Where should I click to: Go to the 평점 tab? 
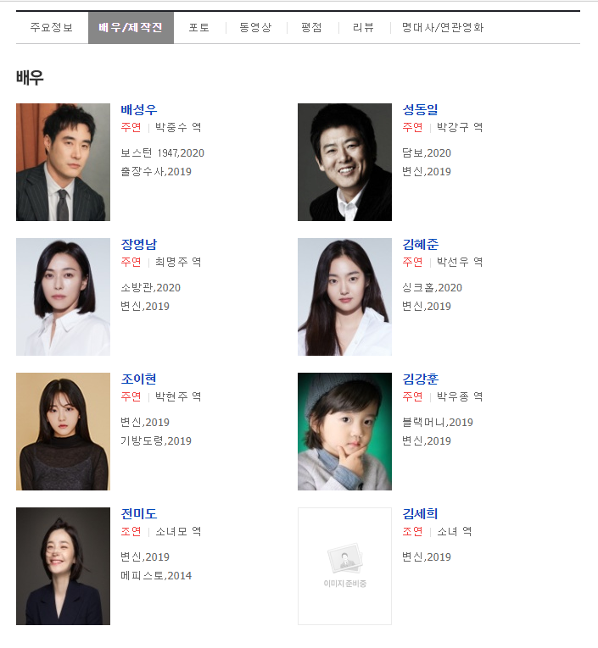311,27
